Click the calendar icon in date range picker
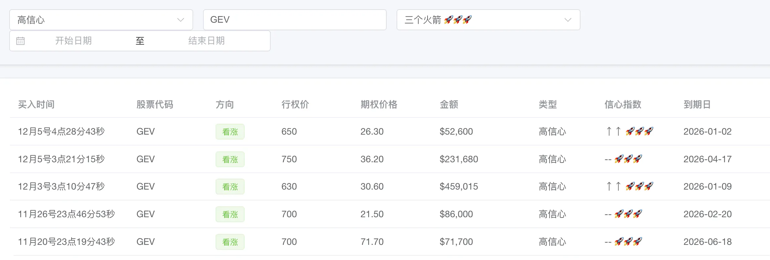 (20, 41)
